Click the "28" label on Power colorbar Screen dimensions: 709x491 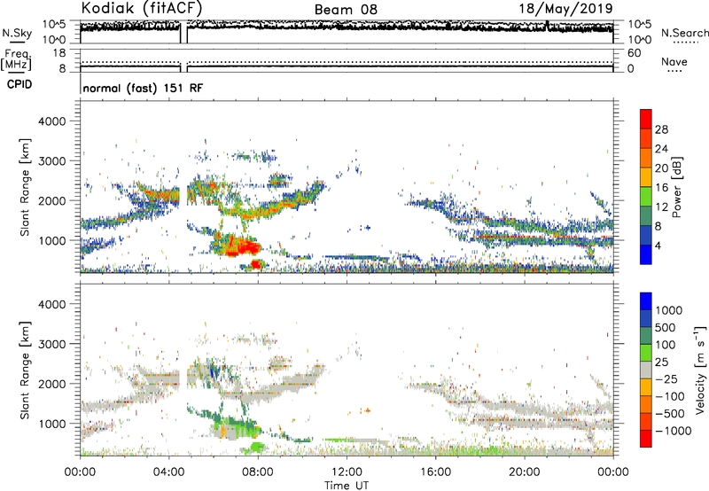coord(661,129)
